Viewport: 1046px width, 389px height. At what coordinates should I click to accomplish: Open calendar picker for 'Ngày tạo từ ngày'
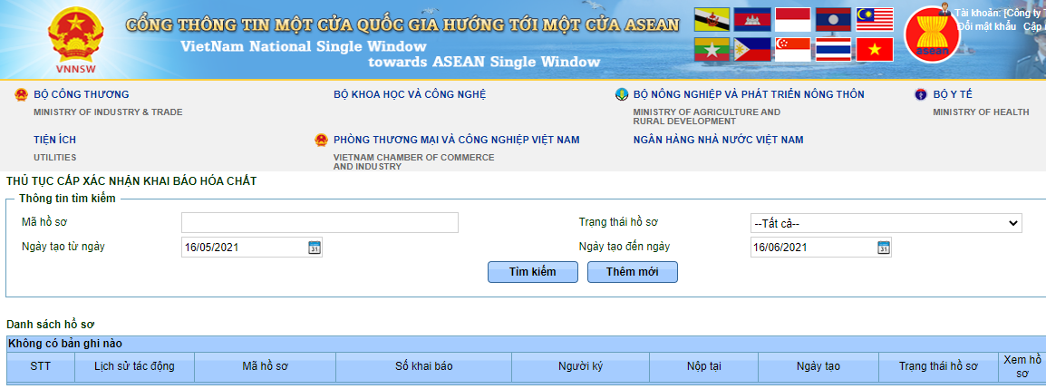(315, 248)
